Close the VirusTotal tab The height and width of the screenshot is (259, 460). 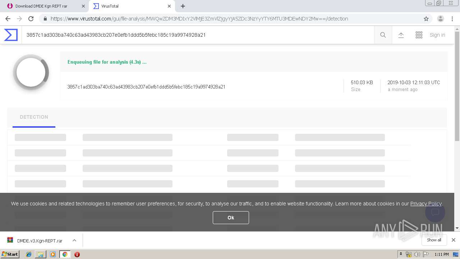click(169, 6)
